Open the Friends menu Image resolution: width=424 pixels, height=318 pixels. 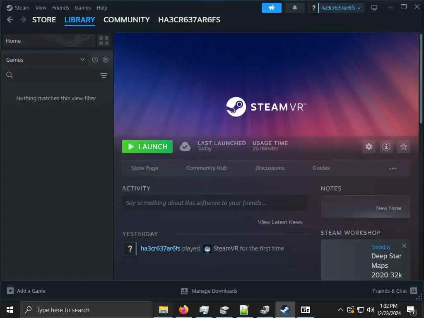click(60, 7)
